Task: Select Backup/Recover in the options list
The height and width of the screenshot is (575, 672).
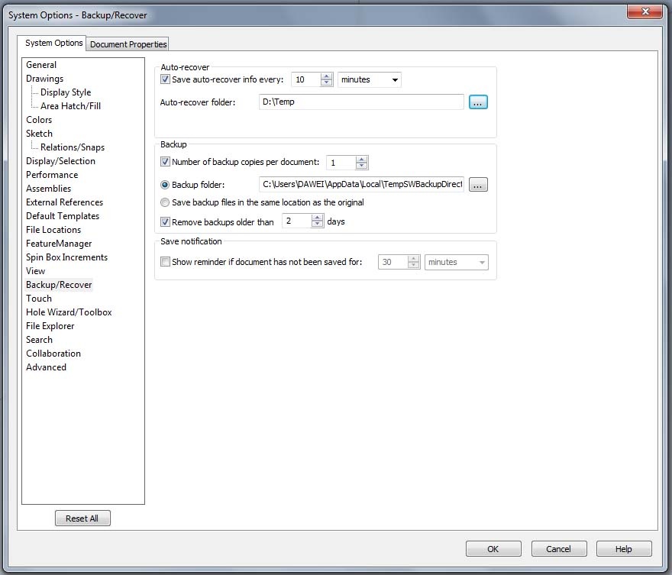Action: [x=59, y=285]
